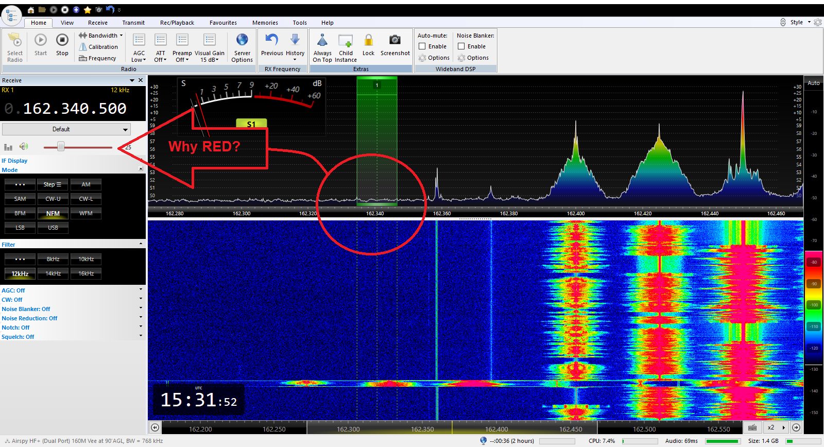
Task: Expand the Bandwidth dropdown in ribbon
Action: pyautogui.click(x=101, y=36)
